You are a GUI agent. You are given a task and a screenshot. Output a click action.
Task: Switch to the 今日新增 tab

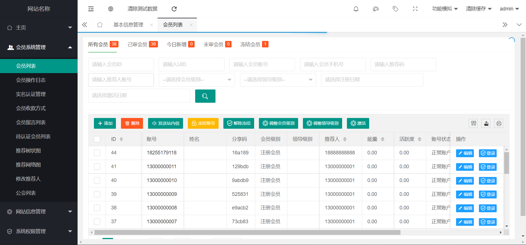pyautogui.click(x=181, y=44)
